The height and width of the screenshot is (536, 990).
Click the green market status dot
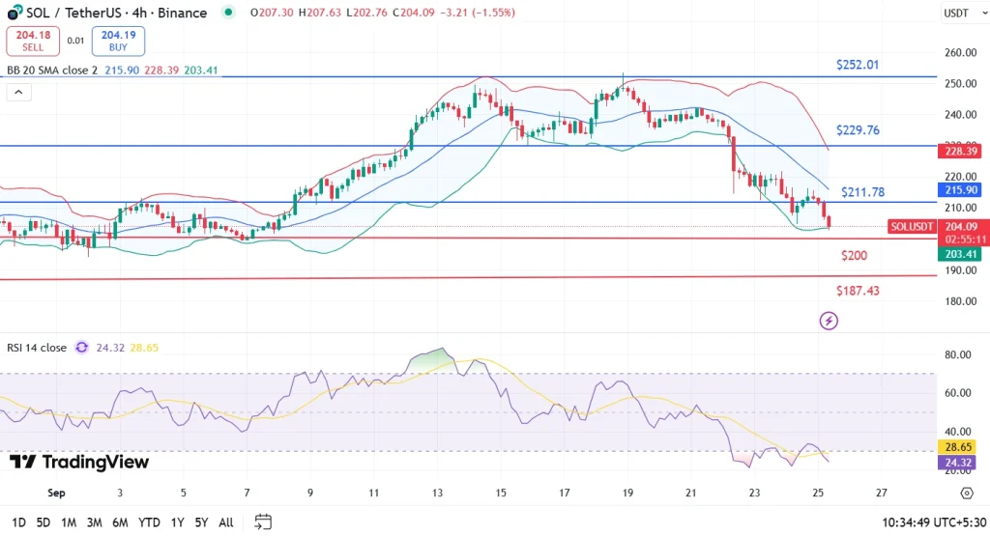pos(227,13)
